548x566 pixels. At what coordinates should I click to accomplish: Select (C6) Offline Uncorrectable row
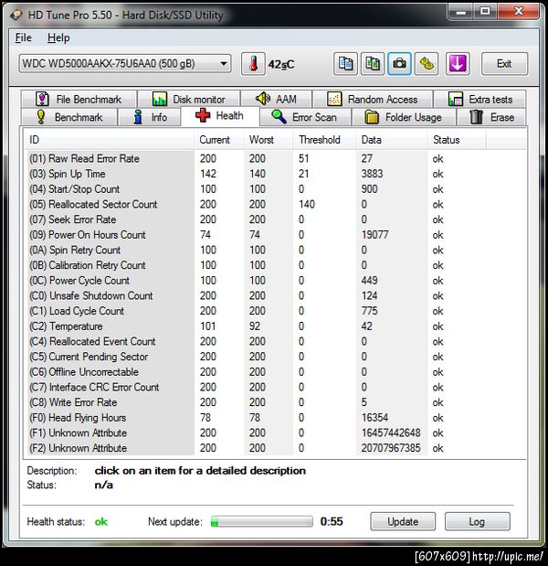[x=275, y=372]
